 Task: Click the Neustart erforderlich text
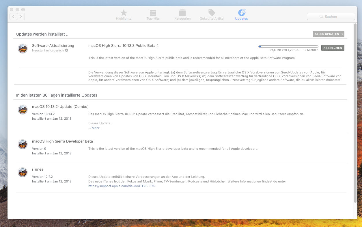point(48,50)
